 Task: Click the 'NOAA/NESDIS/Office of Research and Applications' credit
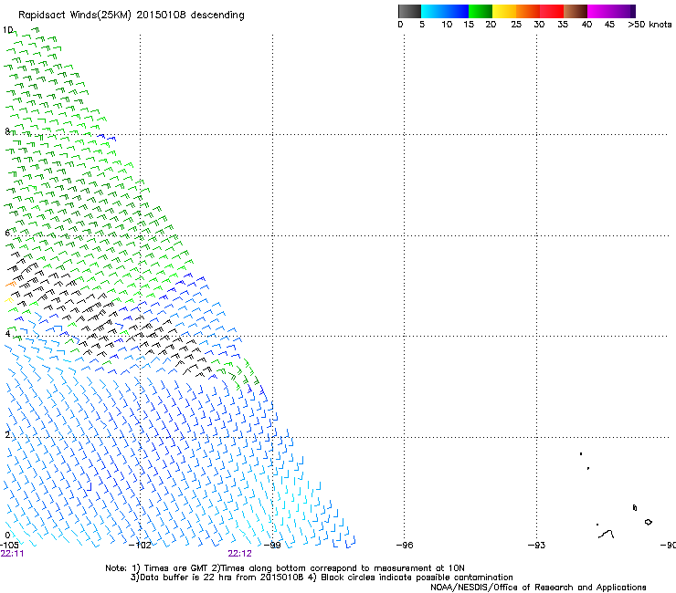coord(538,588)
